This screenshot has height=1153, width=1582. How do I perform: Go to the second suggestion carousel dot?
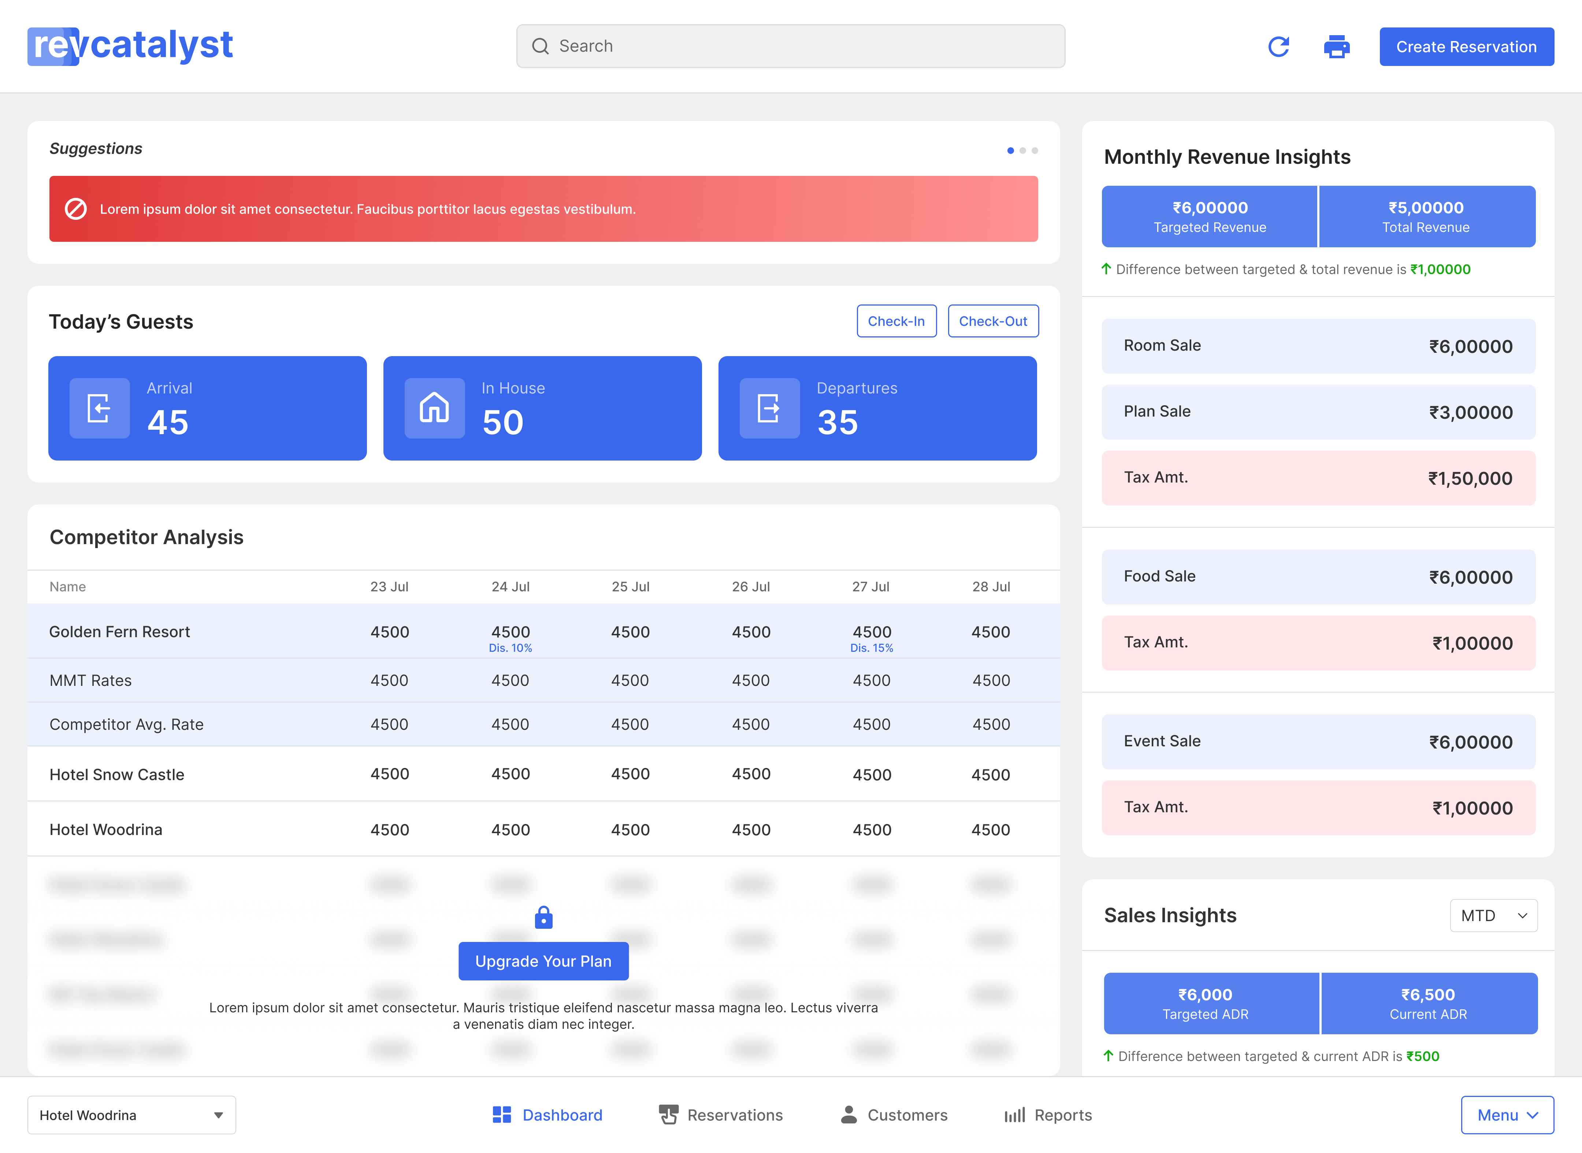(x=1022, y=150)
